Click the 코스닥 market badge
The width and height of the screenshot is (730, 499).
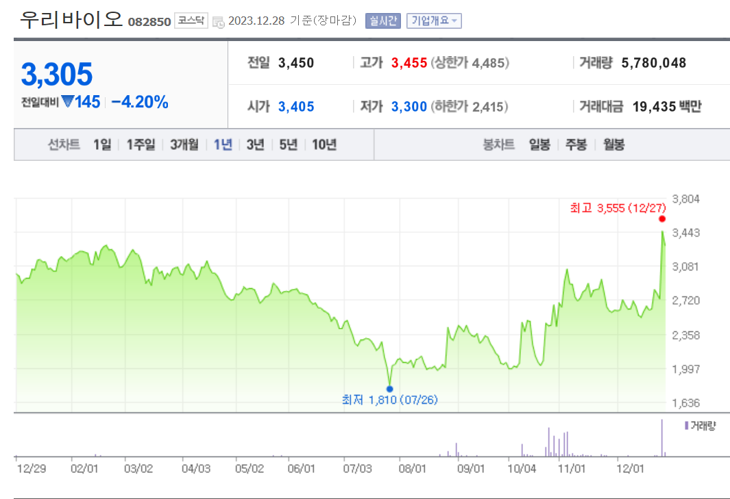(x=191, y=21)
